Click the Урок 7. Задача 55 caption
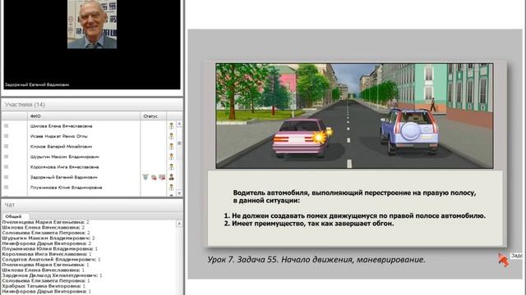 (316, 260)
